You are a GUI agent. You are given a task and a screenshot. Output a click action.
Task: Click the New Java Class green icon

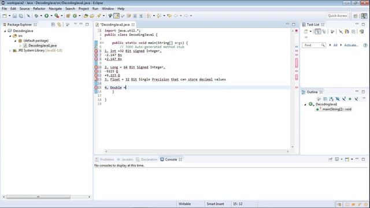coord(75,16)
